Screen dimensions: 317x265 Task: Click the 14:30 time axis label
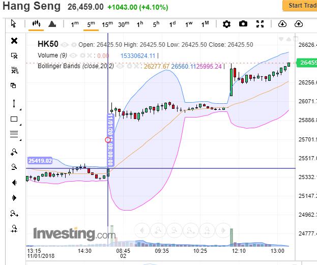tap(84, 251)
